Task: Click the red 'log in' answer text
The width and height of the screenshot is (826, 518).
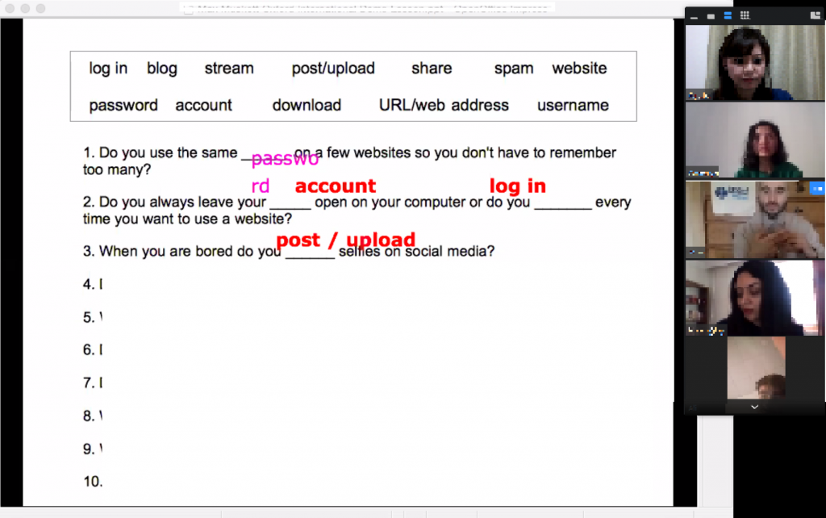Action: 517,186
